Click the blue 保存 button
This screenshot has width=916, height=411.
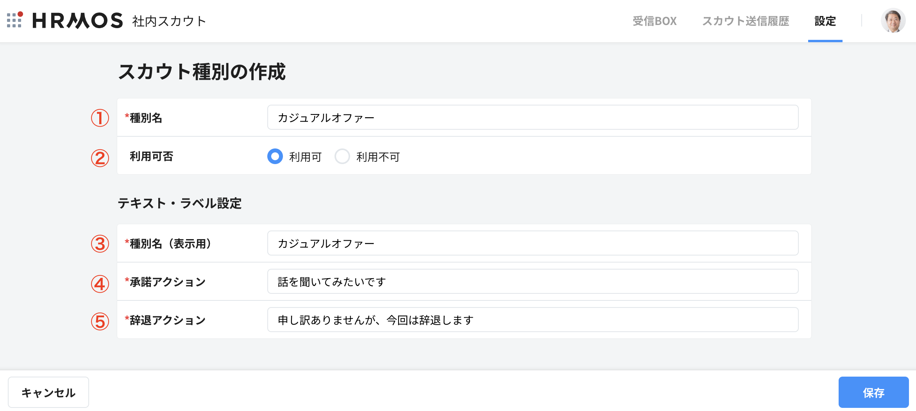873,392
